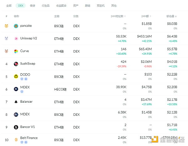Click the pancake logo icon
Viewport: 188px width, 146px height.
(16, 26)
